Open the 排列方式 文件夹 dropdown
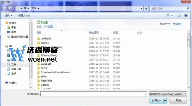This screenshot has width=192, height=106. point(178,24)
